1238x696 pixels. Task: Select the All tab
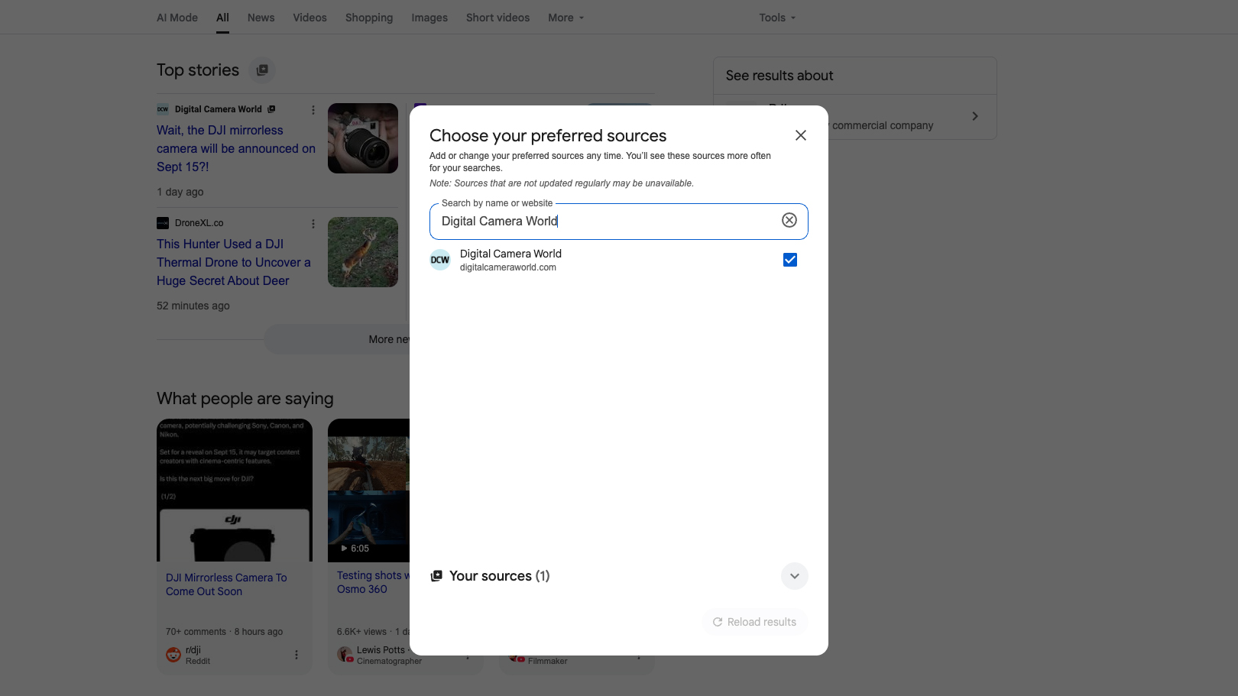(222, 18)
